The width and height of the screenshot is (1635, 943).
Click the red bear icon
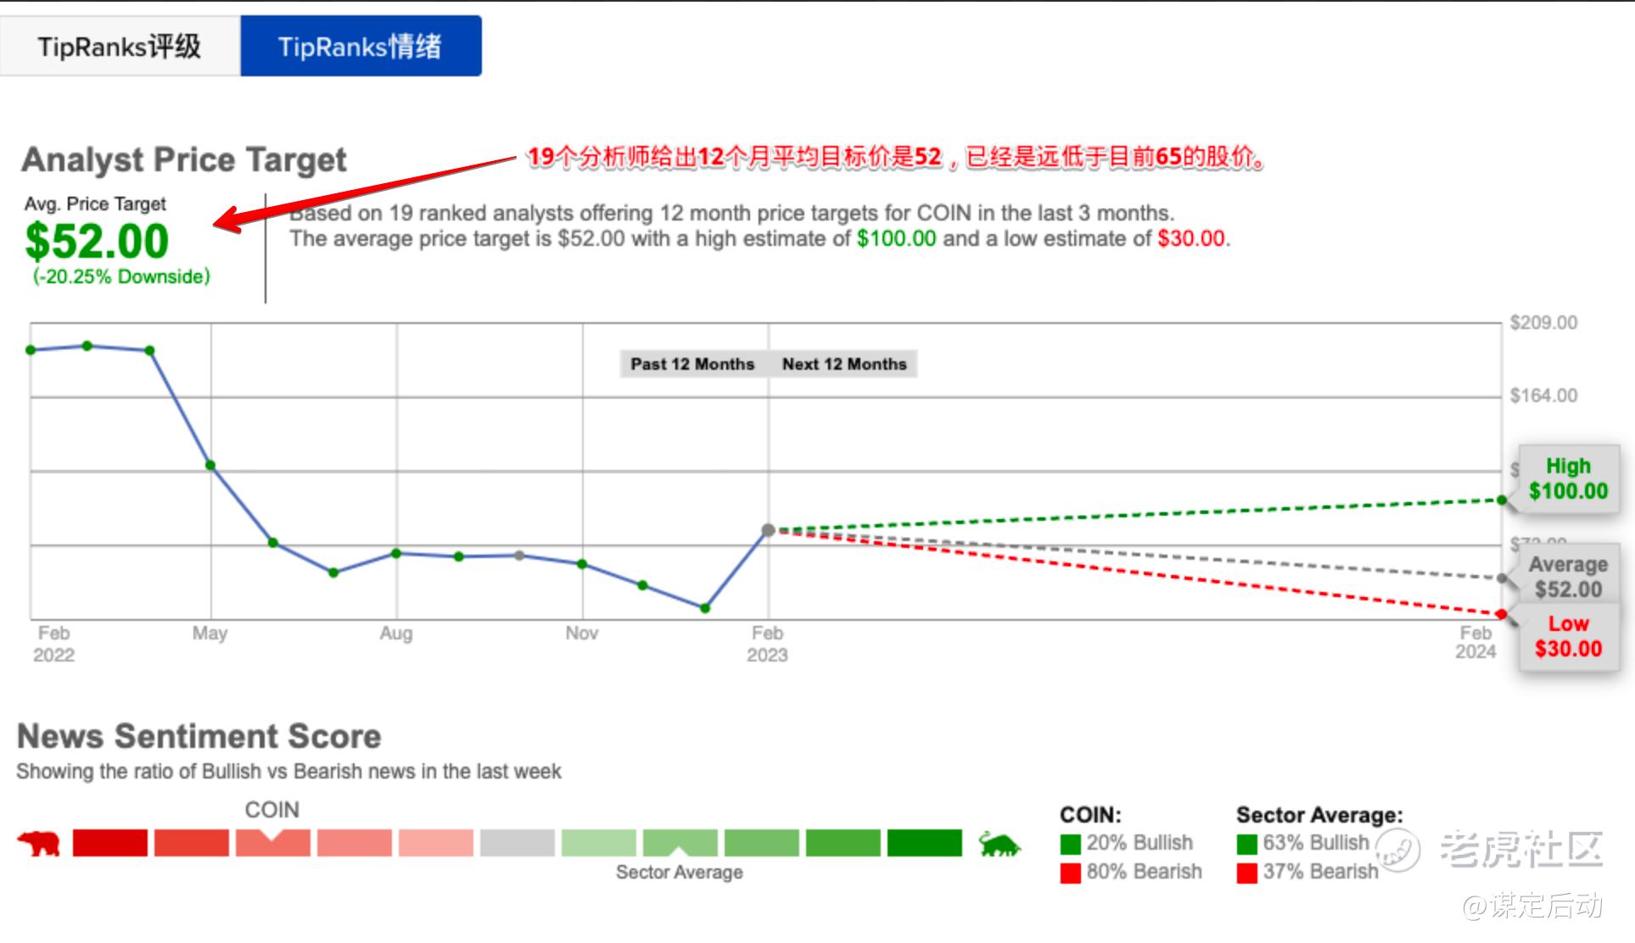[39, 844]
